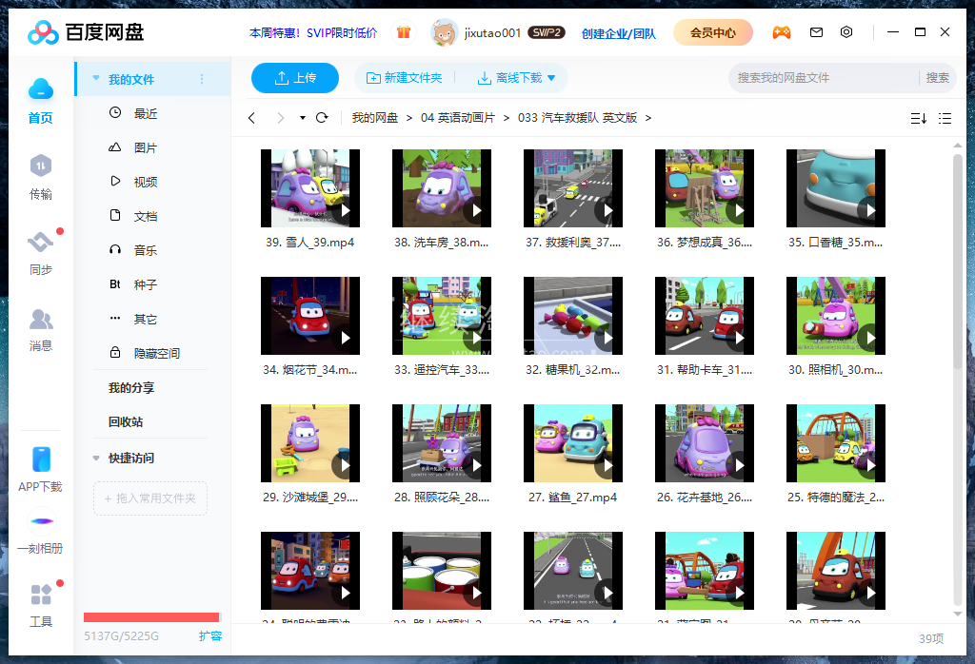Open settings via the hexagon gear icon
975x664 pixels.
click(846, 32)
